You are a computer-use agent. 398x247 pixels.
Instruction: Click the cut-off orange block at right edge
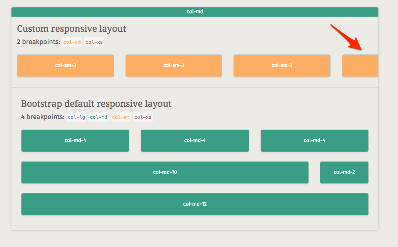coord(360,65)
